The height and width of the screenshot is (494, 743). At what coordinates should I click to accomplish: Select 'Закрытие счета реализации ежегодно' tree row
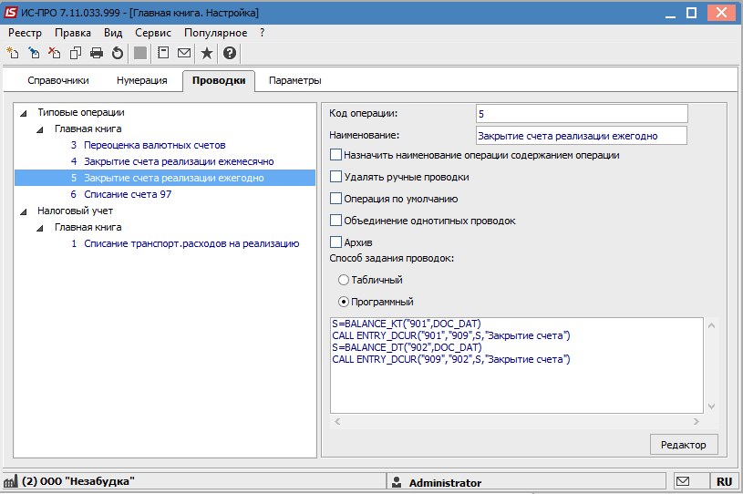[165, 178]
